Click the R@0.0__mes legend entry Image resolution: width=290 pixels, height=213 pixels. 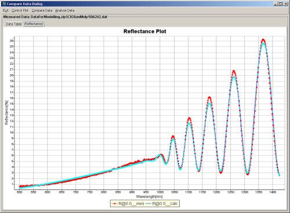tap(128, 204)
